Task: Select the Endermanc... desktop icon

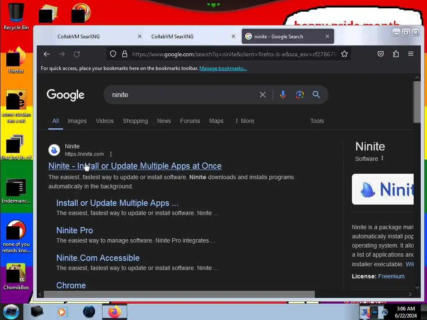Action: (16, 190)
